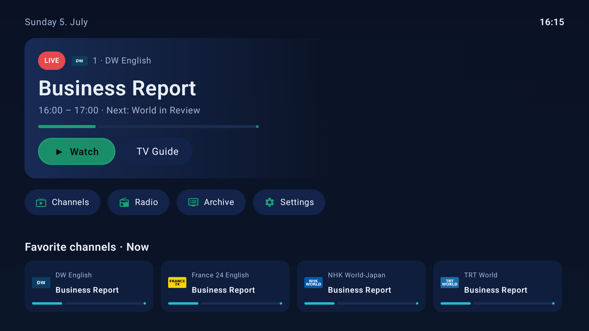Click "Business Report" text under France 24 English
The height and width of the screenshot is (331, 589).
pyautogui.click(x=223, y=290)
